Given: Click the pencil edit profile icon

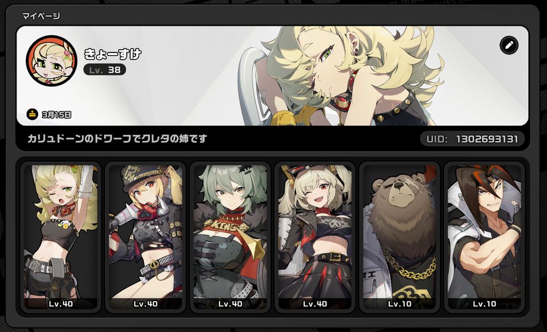Looking at the screenshot, I should click(509, 45).
